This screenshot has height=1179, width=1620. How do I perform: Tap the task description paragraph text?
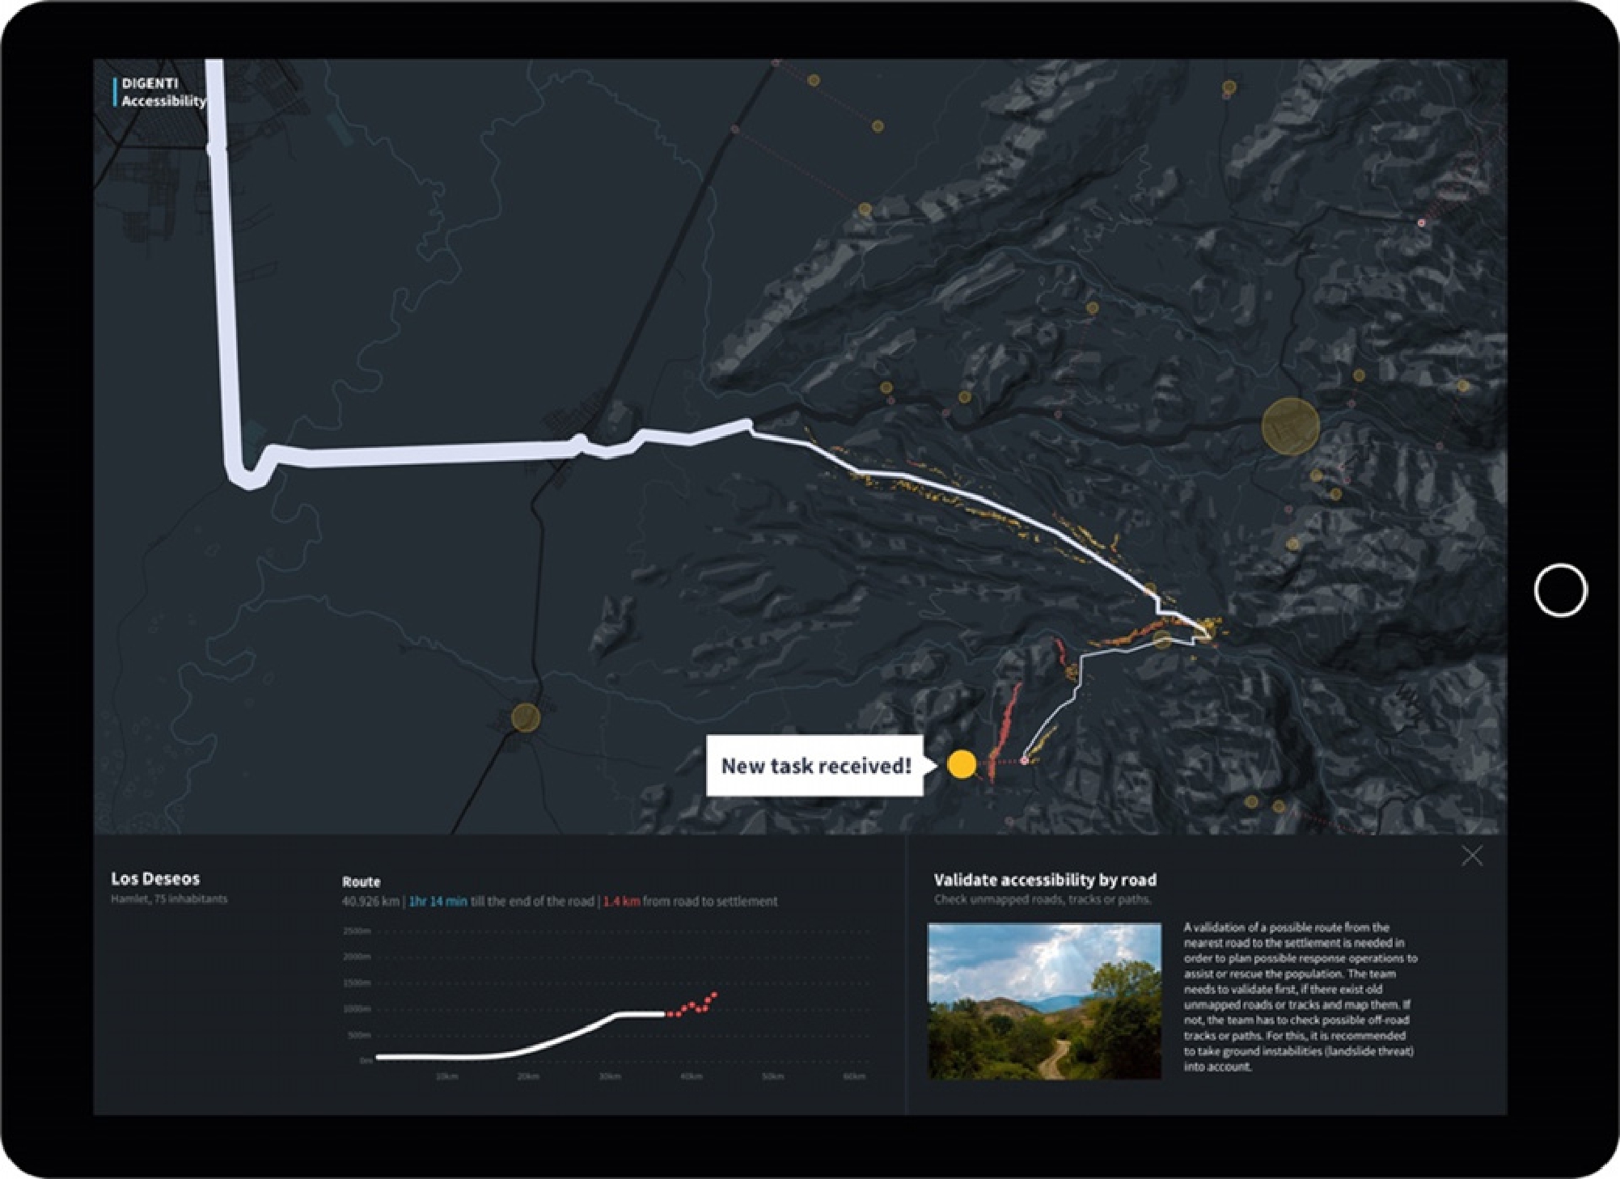[1299, 996]
